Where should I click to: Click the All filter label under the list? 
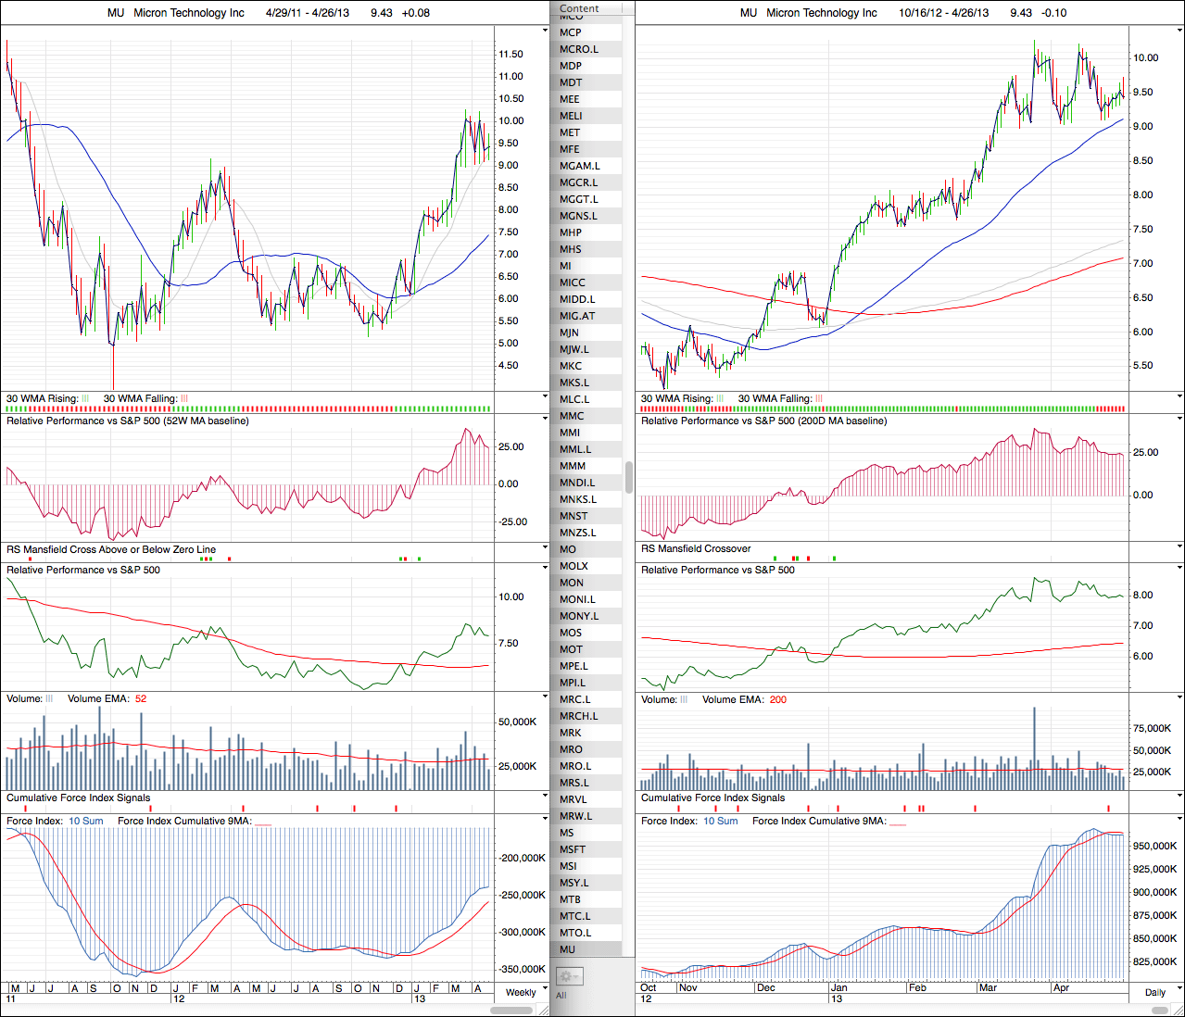(561, 996)
